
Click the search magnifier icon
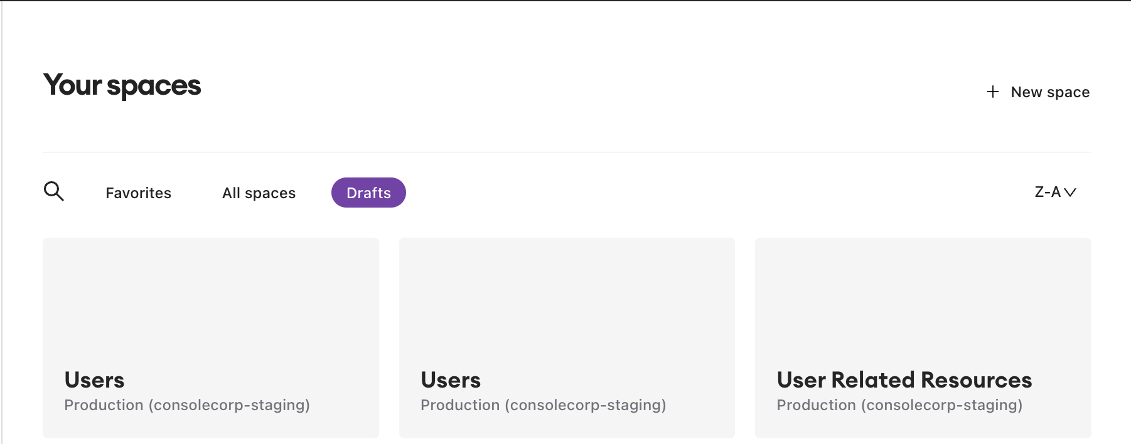[54, 191]
